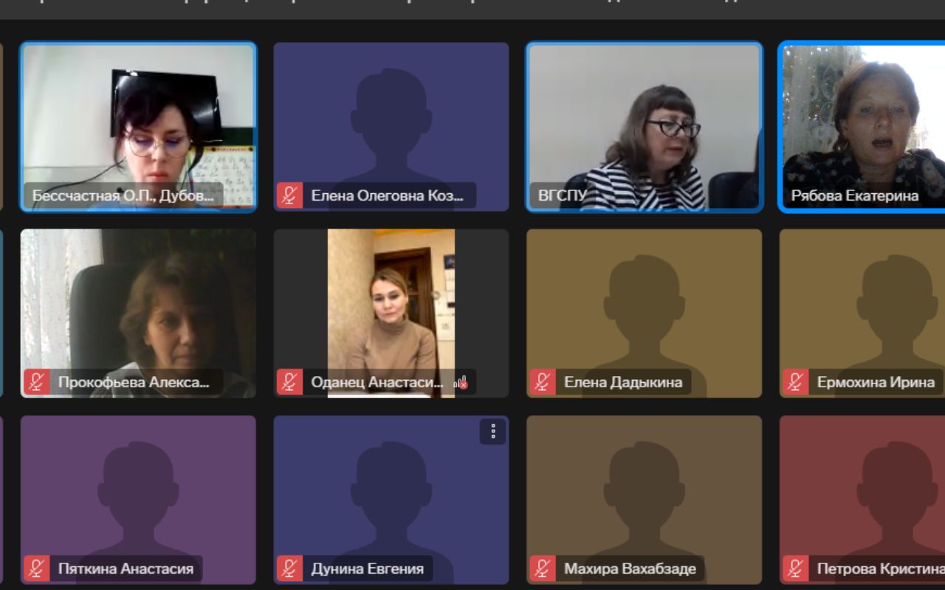Click the Прокофьева Алекса… name label
Viewport: 945px width, 590px height.
(134, 382)
